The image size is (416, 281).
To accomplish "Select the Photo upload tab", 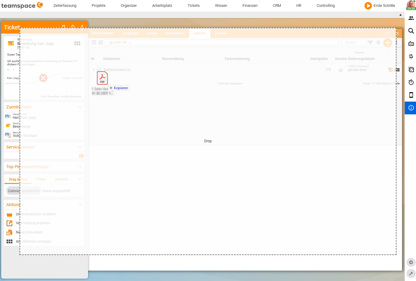I will (41, 179).
